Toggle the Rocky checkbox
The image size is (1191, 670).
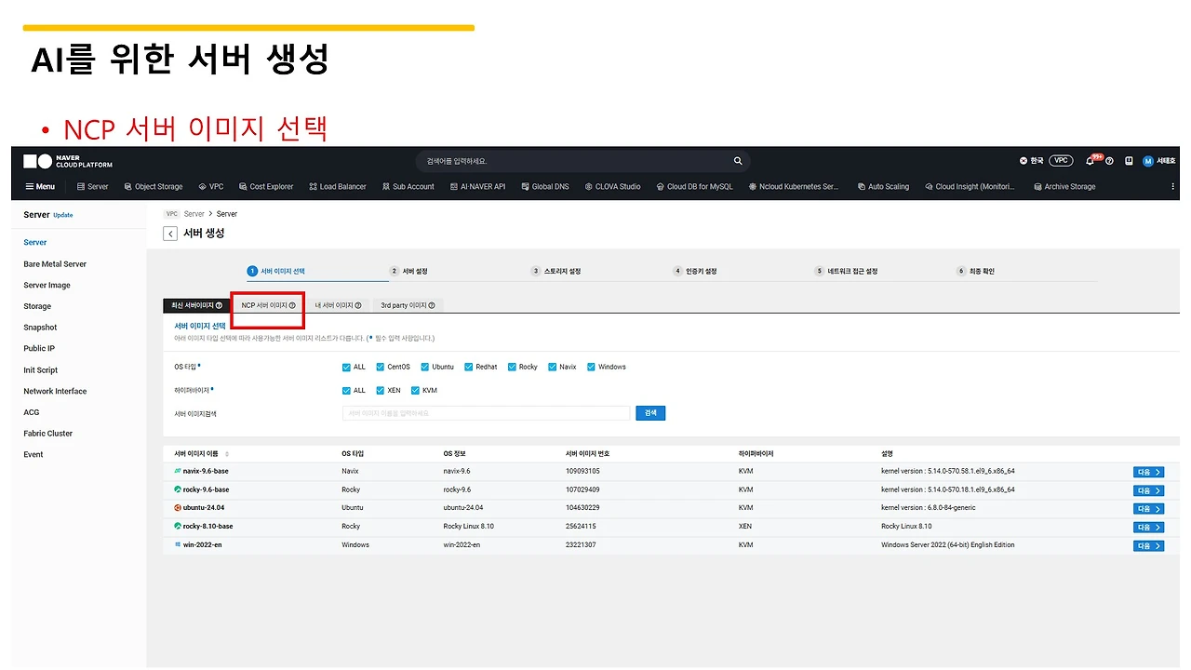512,367
